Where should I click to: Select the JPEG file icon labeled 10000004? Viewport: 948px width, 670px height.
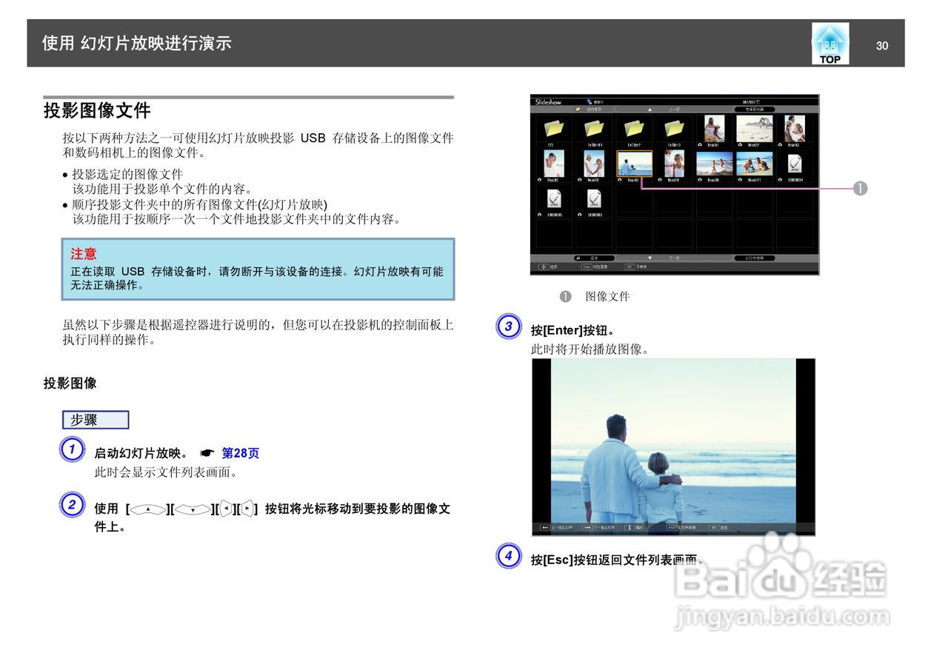pyautogui.click(x=795, y=164)
